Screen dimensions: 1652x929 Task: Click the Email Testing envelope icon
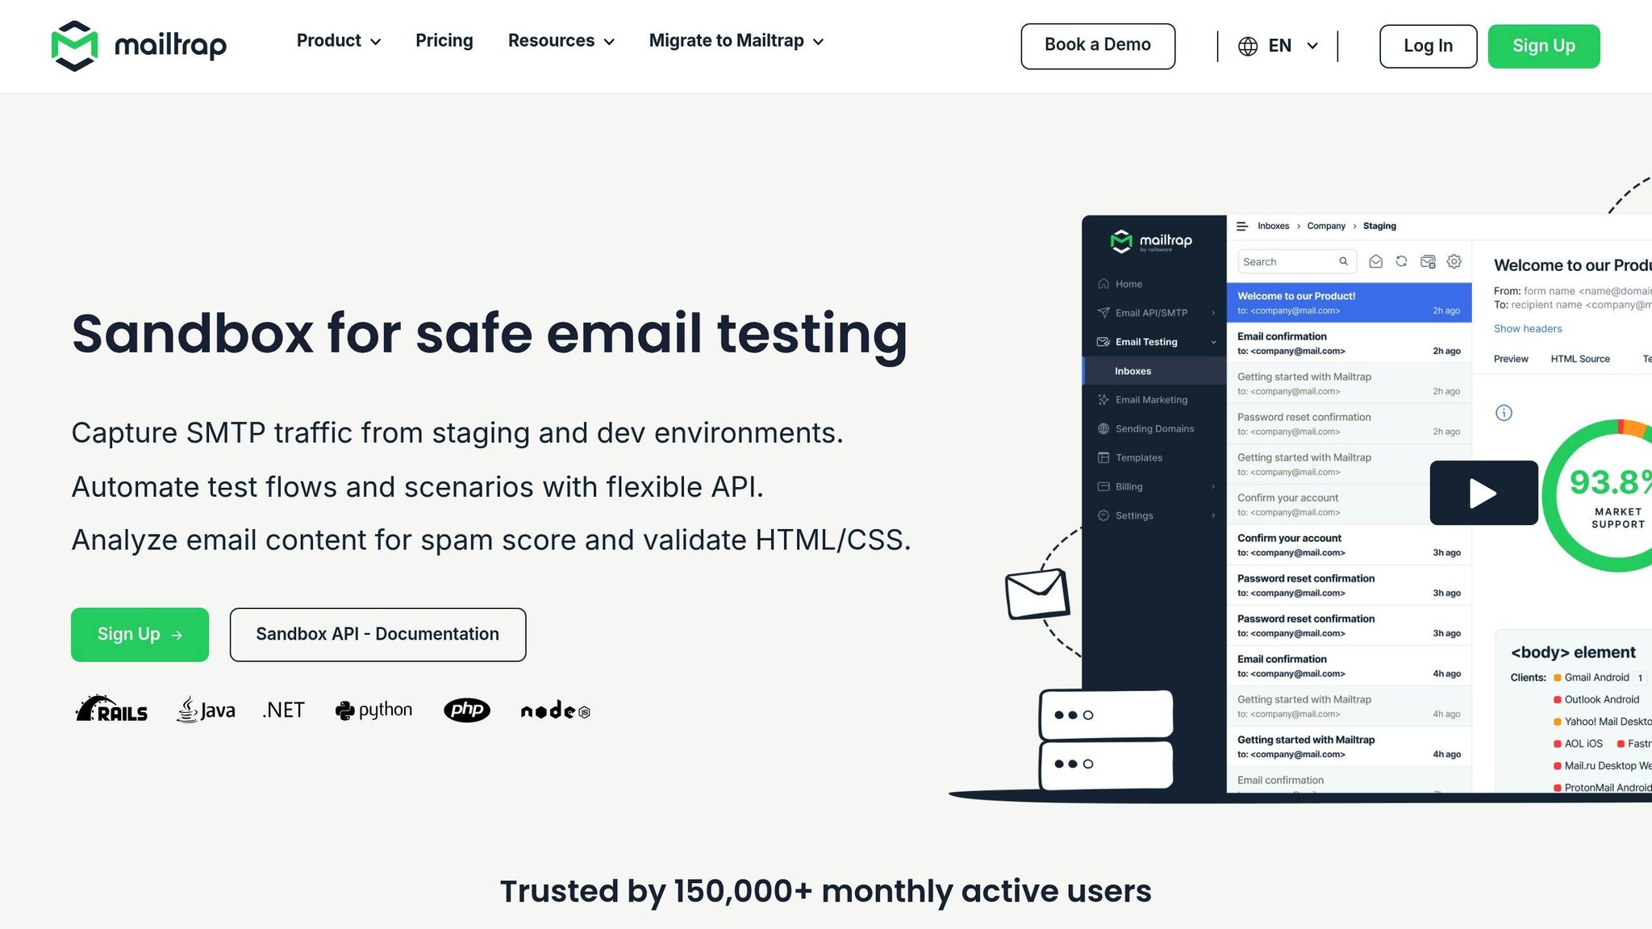(1103, 342)
